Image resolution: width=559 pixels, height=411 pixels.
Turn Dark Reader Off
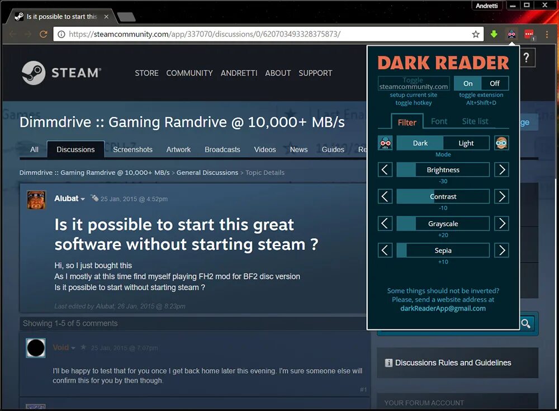495,83
